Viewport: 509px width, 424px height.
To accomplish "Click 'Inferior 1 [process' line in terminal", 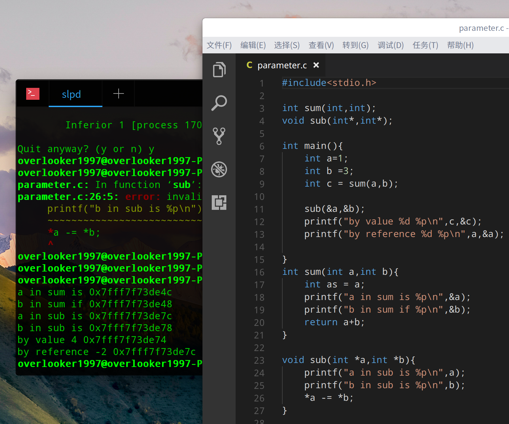I will pos(134,125).
